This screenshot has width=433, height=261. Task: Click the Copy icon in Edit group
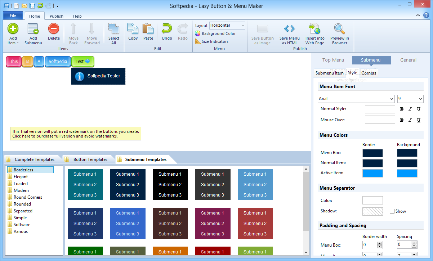[133, 29]
